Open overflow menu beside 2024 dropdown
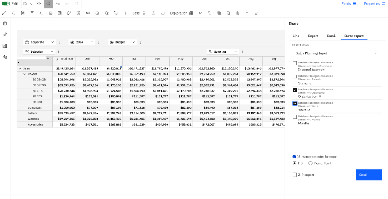388x199 pixels. (x=99, y=42)
